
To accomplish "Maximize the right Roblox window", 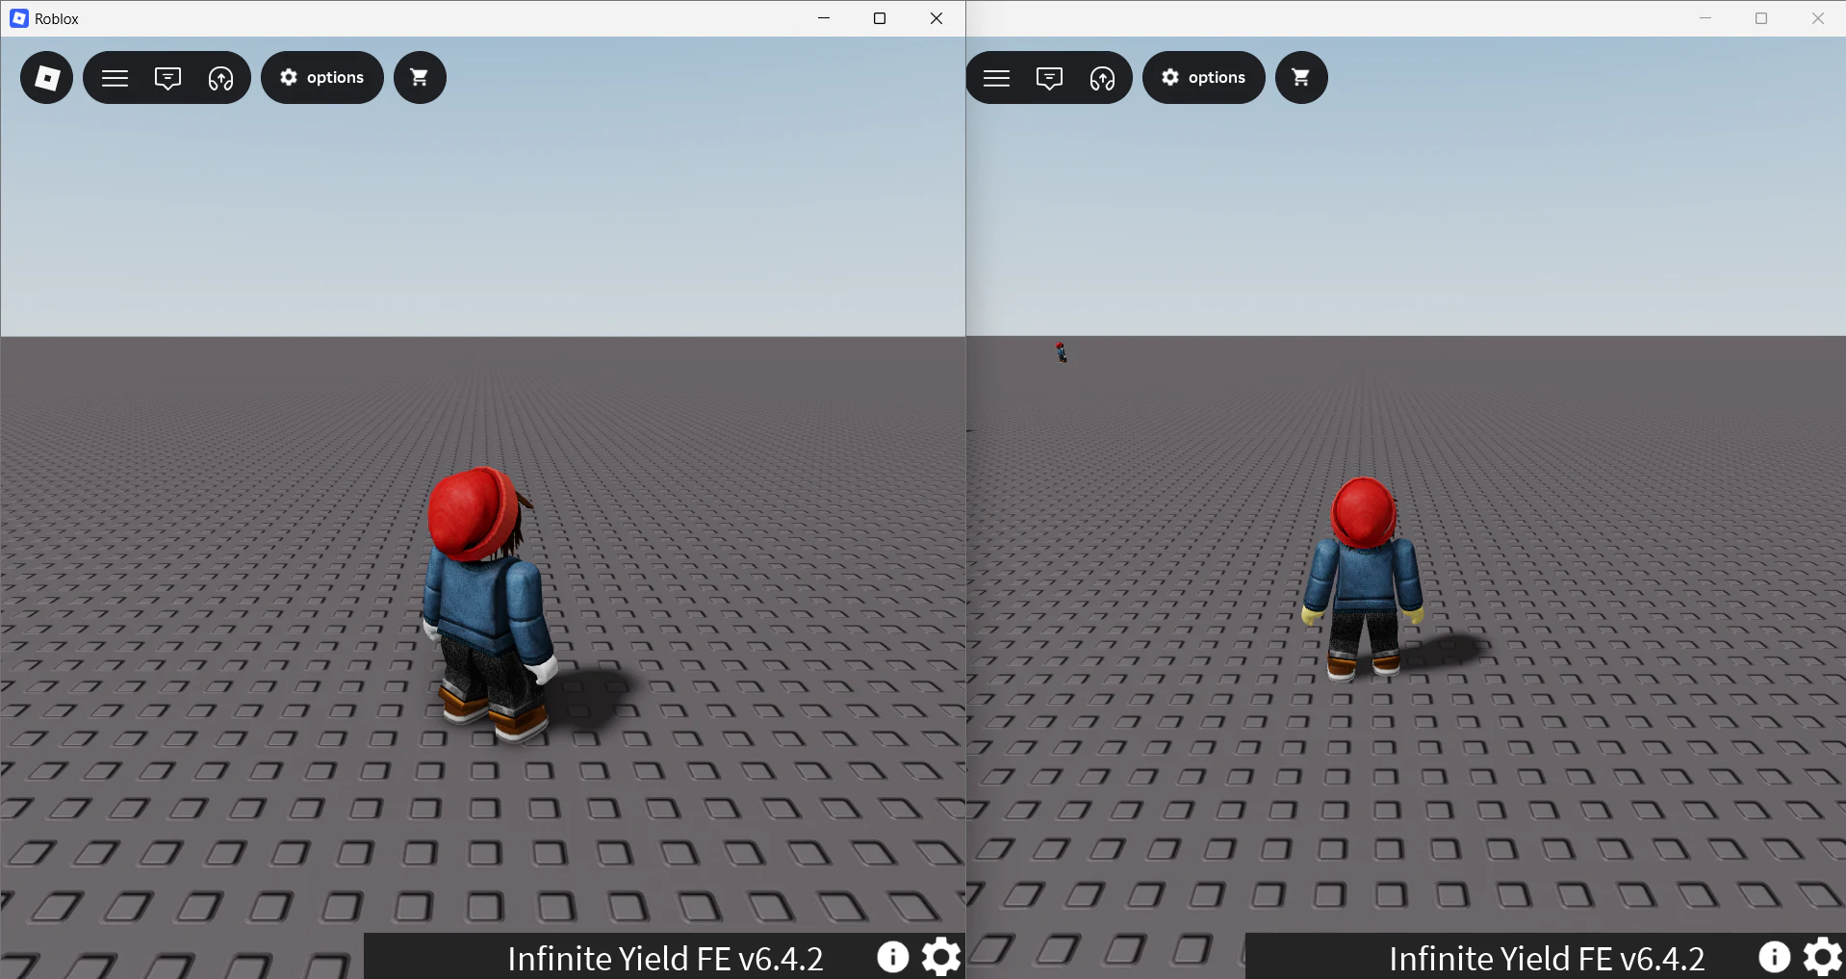I will pos(1761,18).
